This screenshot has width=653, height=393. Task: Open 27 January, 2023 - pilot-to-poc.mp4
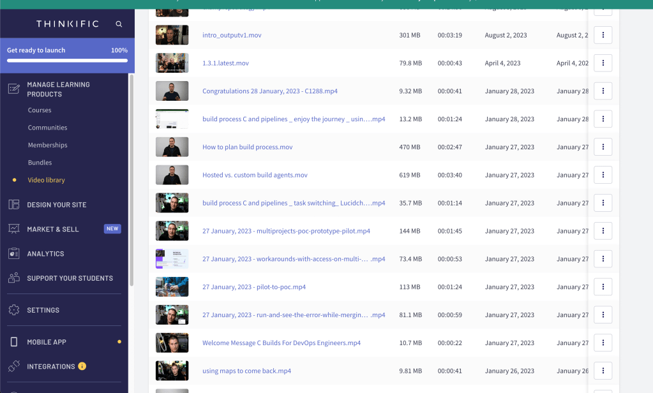(254, 287)
